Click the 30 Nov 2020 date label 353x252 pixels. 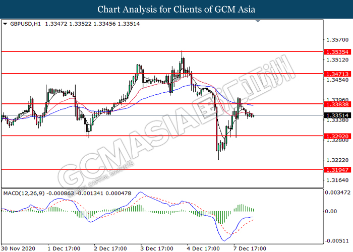(18, 248)
